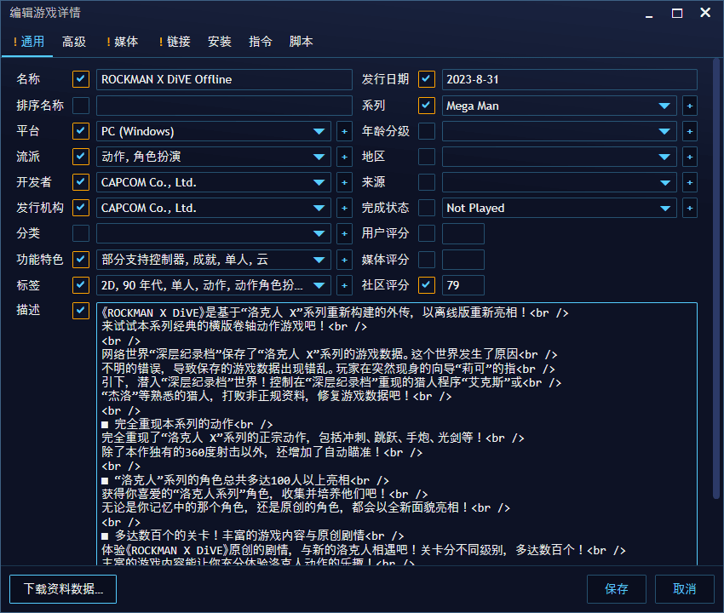Image resolution: width=724 pixels, height=613 pixels.
Task: Add new genre with 流派 plus button
Action: [x=344, y=157]
